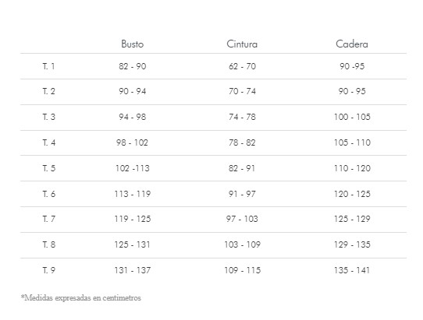Click the Cintura column header
The height and width of the screenshot is (320, 423).
tap(242, 44)
